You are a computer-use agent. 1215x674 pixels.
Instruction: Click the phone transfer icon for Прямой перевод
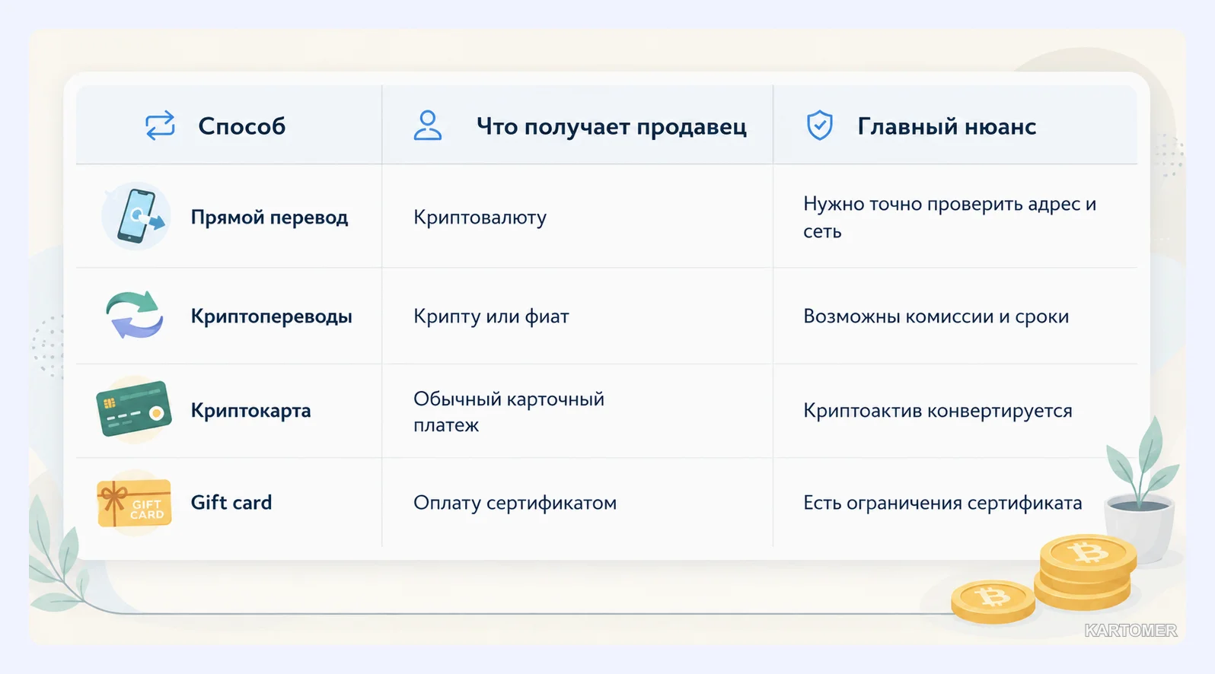(x=136, y=216)
